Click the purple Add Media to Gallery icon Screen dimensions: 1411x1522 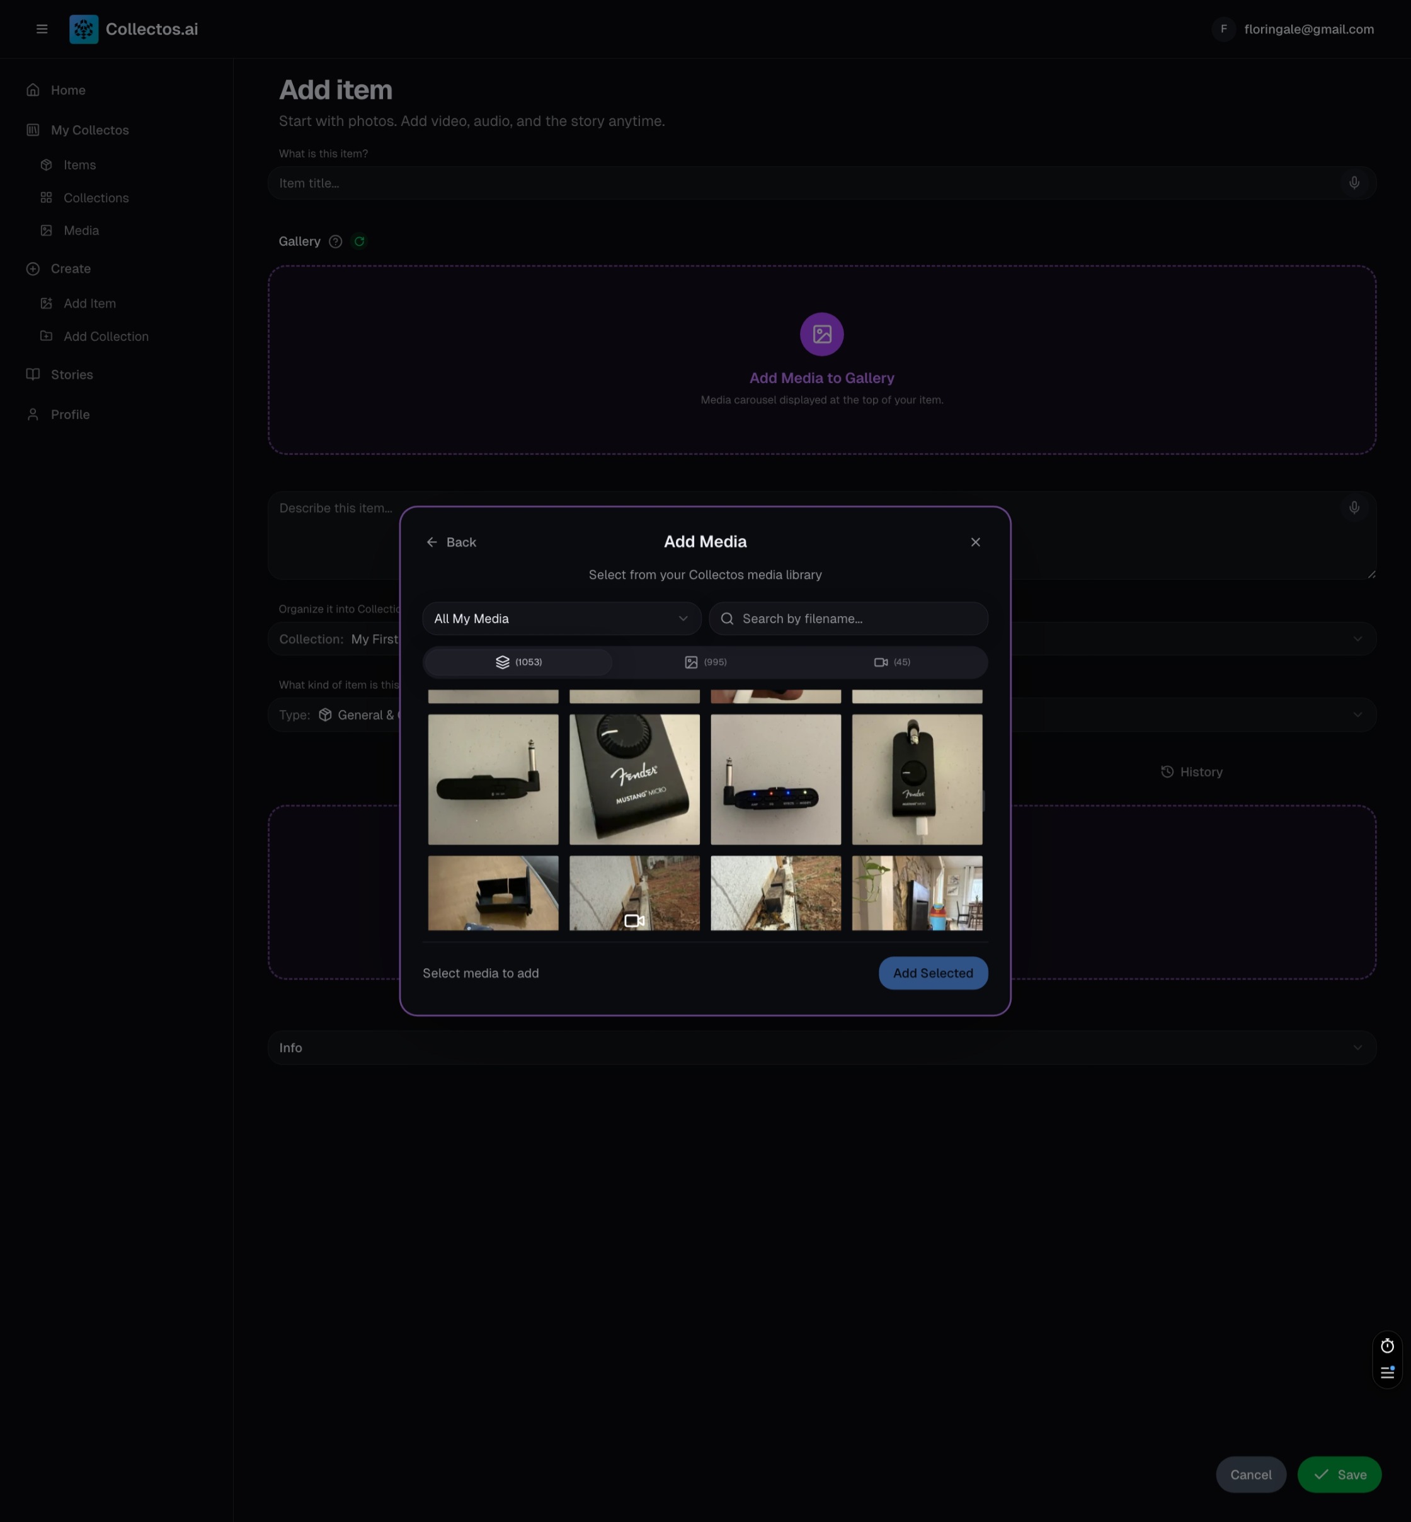point(821,335)
